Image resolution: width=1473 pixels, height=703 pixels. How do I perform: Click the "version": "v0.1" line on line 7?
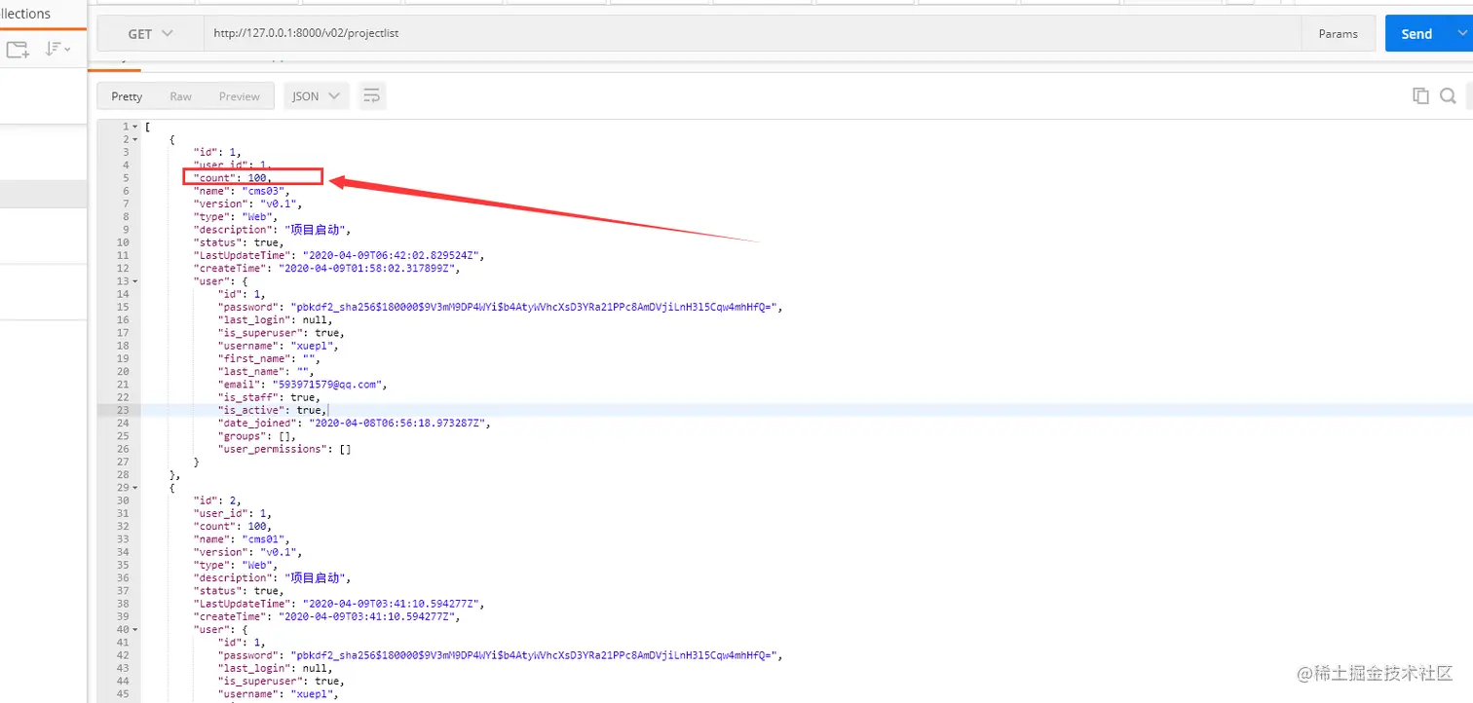(x=248, y=203)
